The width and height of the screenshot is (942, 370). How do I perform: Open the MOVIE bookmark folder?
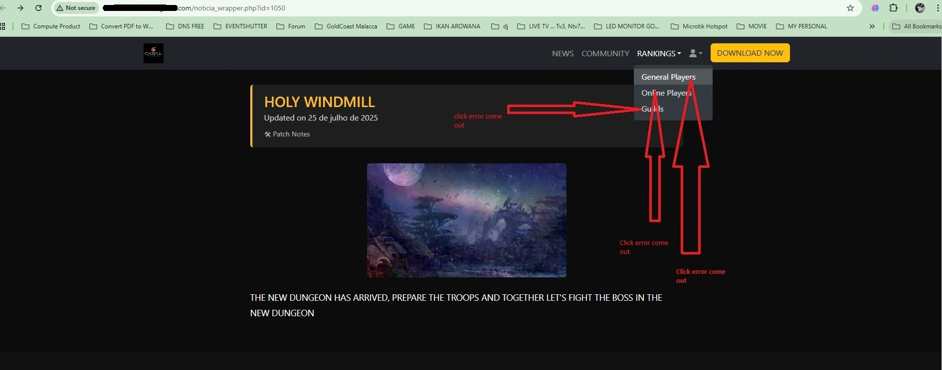pyautogui.click(x=752, y=26)
